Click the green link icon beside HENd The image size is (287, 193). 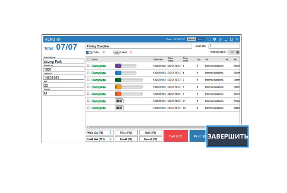pos(58,39)
